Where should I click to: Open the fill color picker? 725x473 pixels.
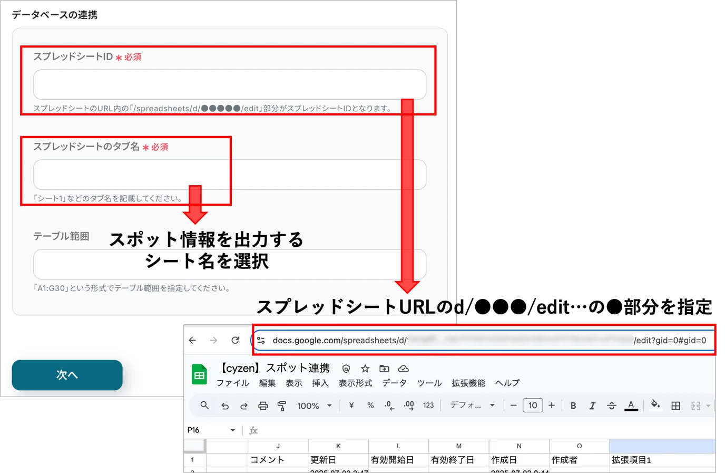click(x=655, y=404)
